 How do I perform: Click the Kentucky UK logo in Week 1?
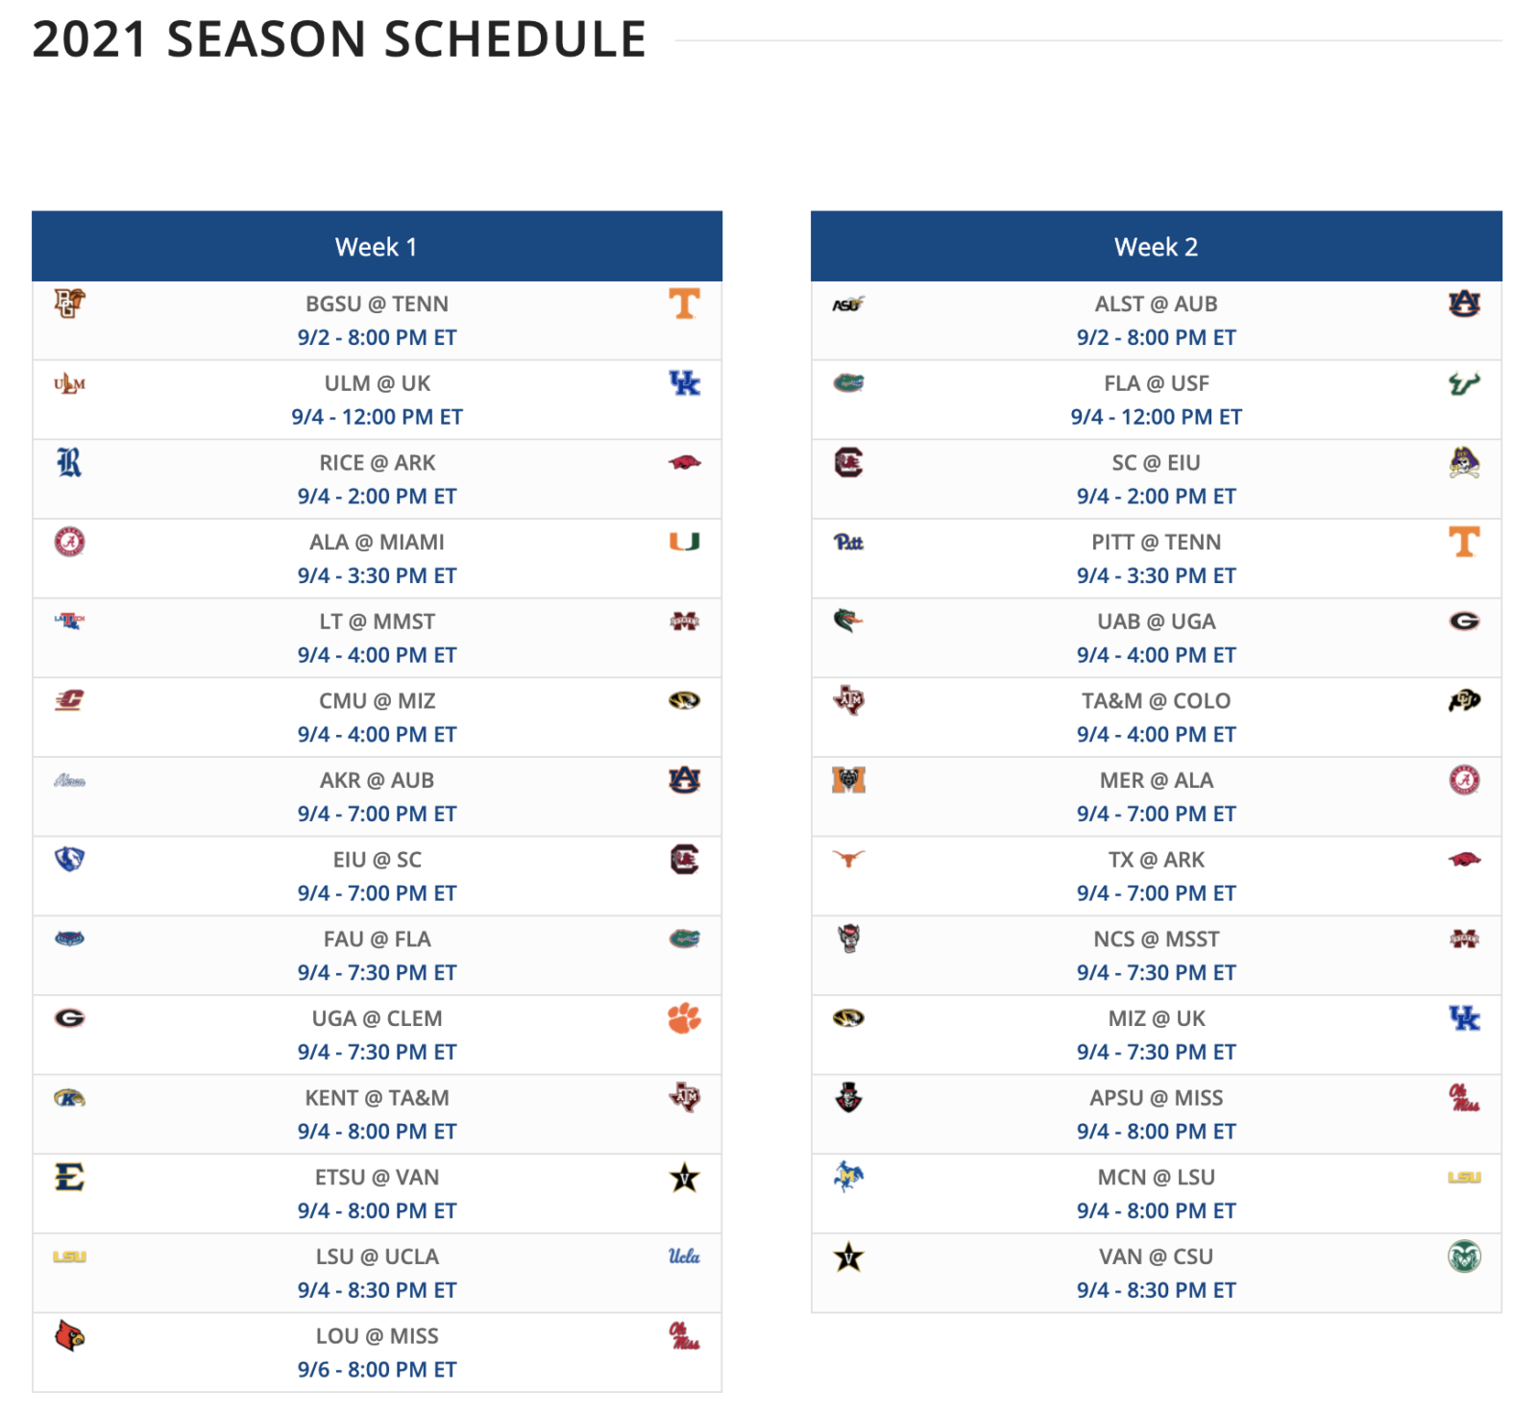coord(684,383)
